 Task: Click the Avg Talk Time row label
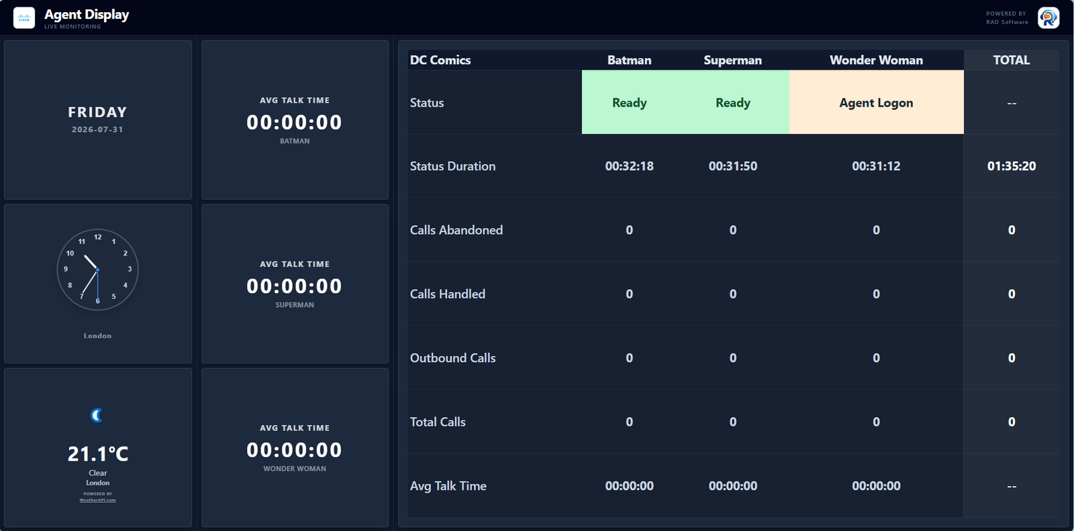[448, 486]
